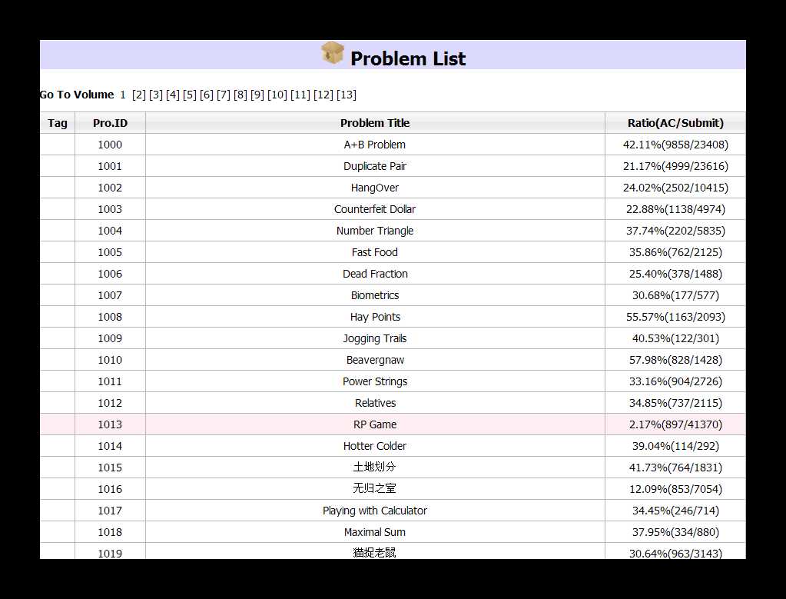The height and width of the screenshot is (599, 786).
Task: Go to volume 2
Action: (x=139, y=95)
